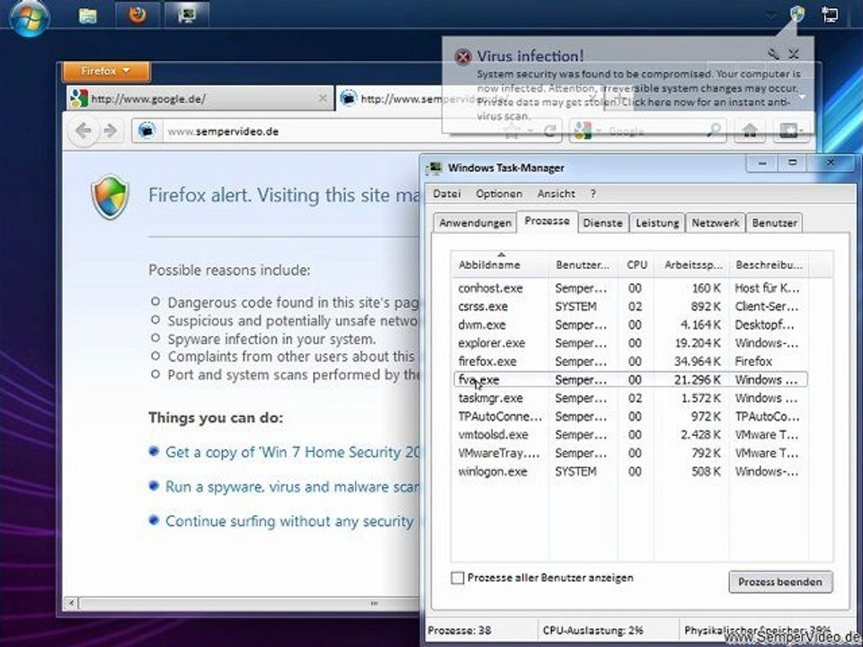Select the fva.exe process row
The height and width of the screenshot is (647, 863).
630,379
